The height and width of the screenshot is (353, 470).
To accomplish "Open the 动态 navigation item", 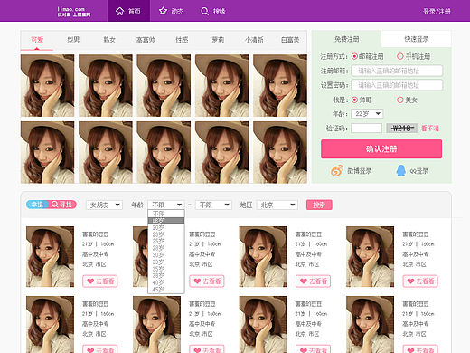I will coord(172,11).
